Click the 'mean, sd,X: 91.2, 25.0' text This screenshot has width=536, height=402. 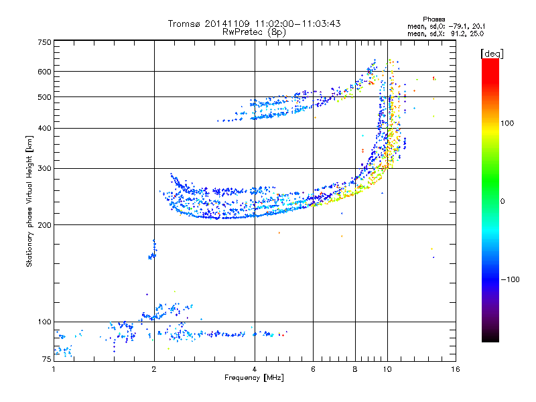pos(446,33)
